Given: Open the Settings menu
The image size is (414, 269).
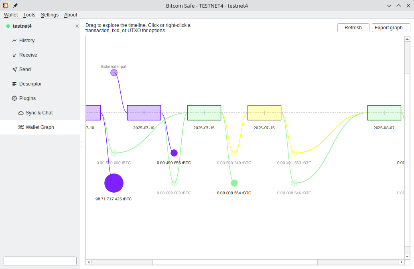Looking at the screenshot, I should 50,15.
